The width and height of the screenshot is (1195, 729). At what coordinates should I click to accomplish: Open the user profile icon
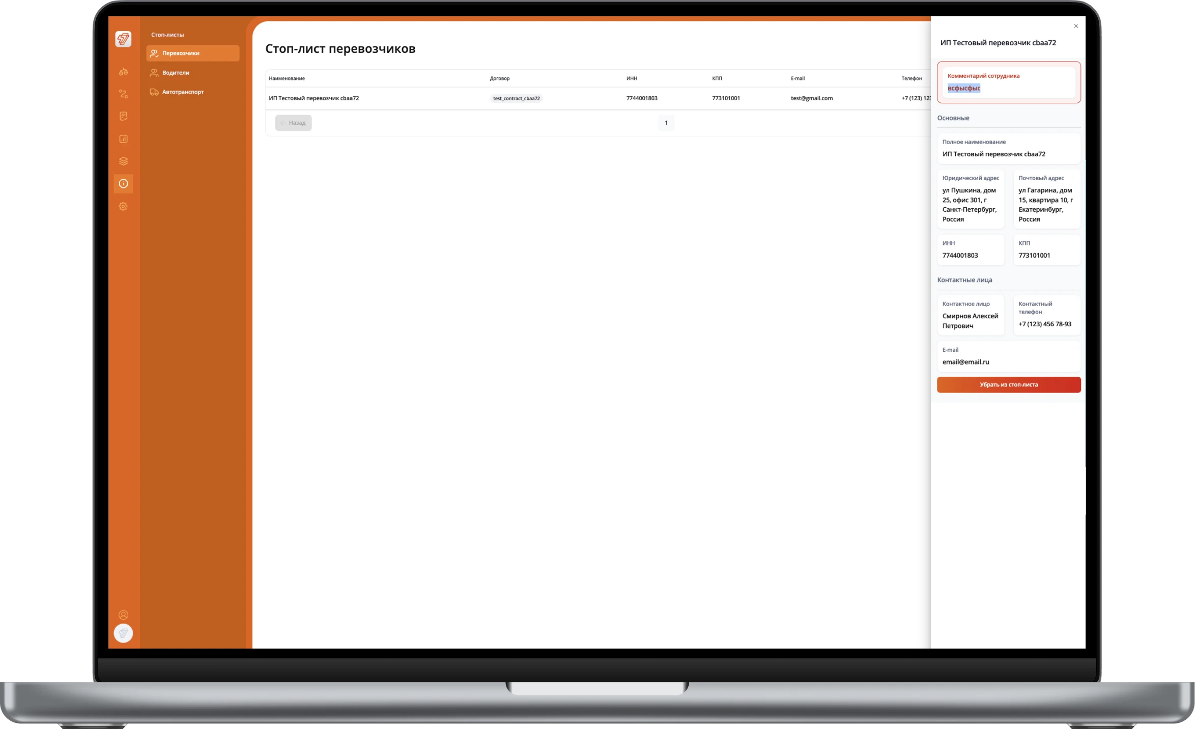point(123,614)
